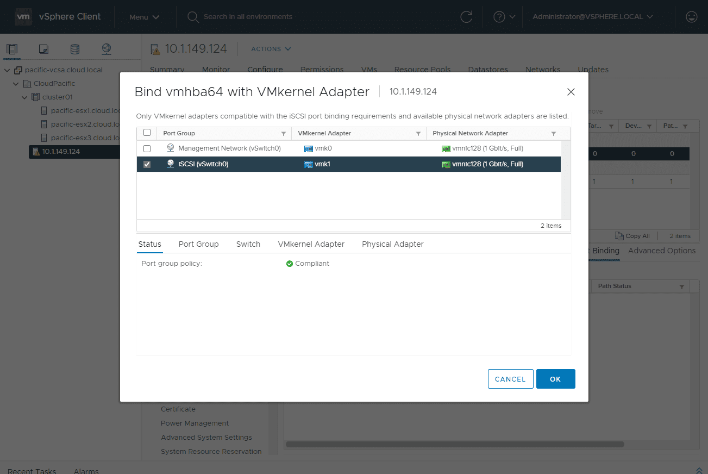The image size is (708, 474).
Task: Switch to Storage inventory icon
Action: pyautogui.click(x=75, y=49)
